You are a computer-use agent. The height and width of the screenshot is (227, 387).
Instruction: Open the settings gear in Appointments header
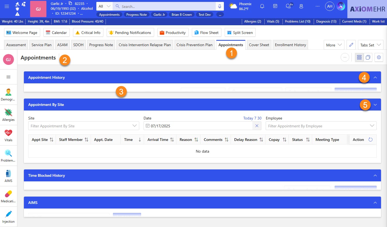tap(379, 57)
